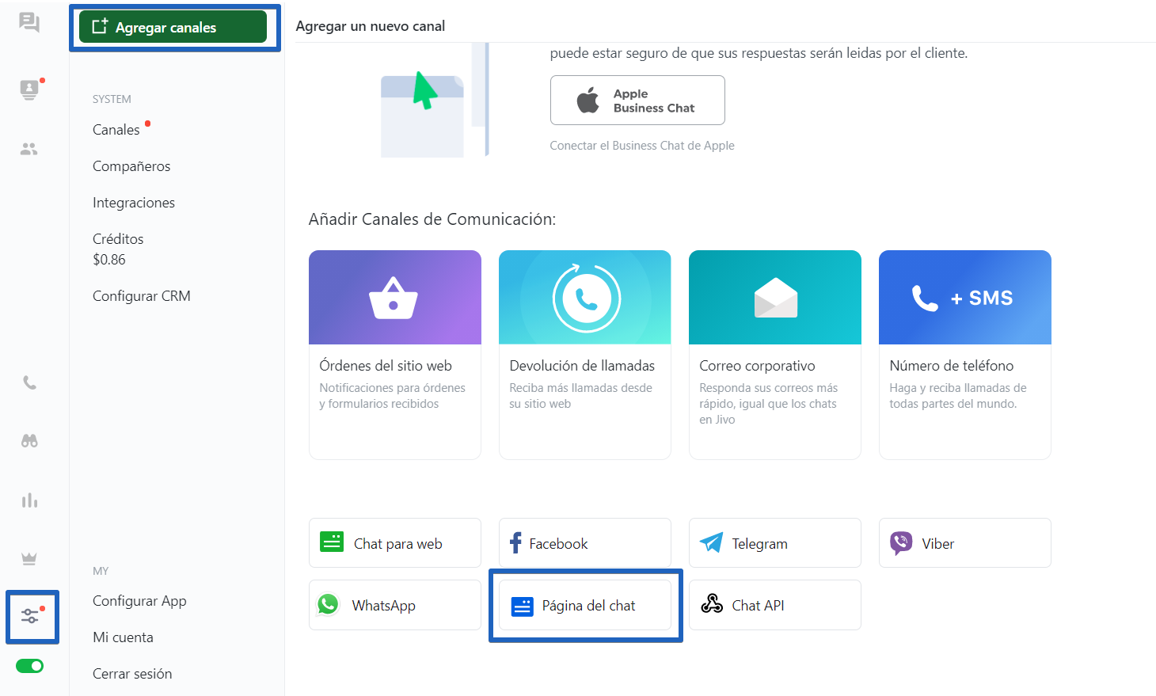The height and width of the screenshot is (696, 1156).
Task: Click the Agregar canales button
Action: tap(173, 27)
